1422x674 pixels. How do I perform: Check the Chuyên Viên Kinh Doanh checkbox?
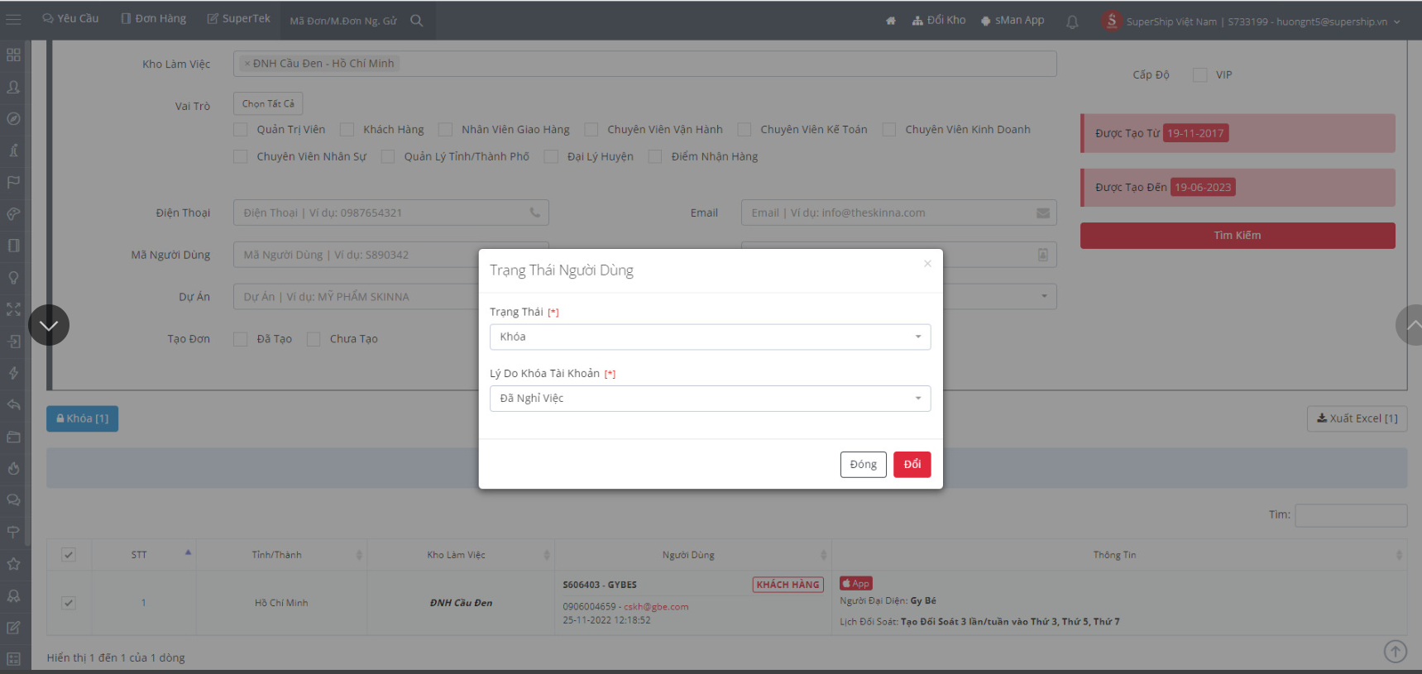coord(889,129)
